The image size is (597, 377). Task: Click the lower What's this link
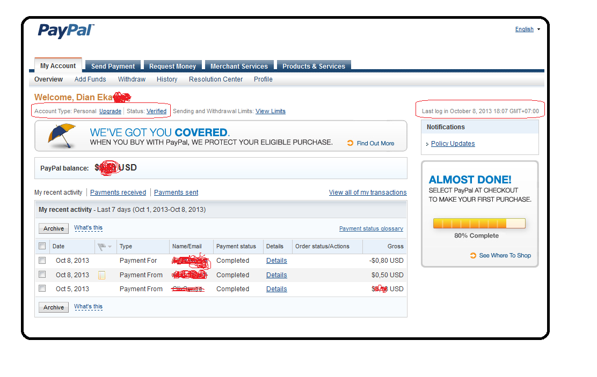pyautogui.click(x=89, y=307)
